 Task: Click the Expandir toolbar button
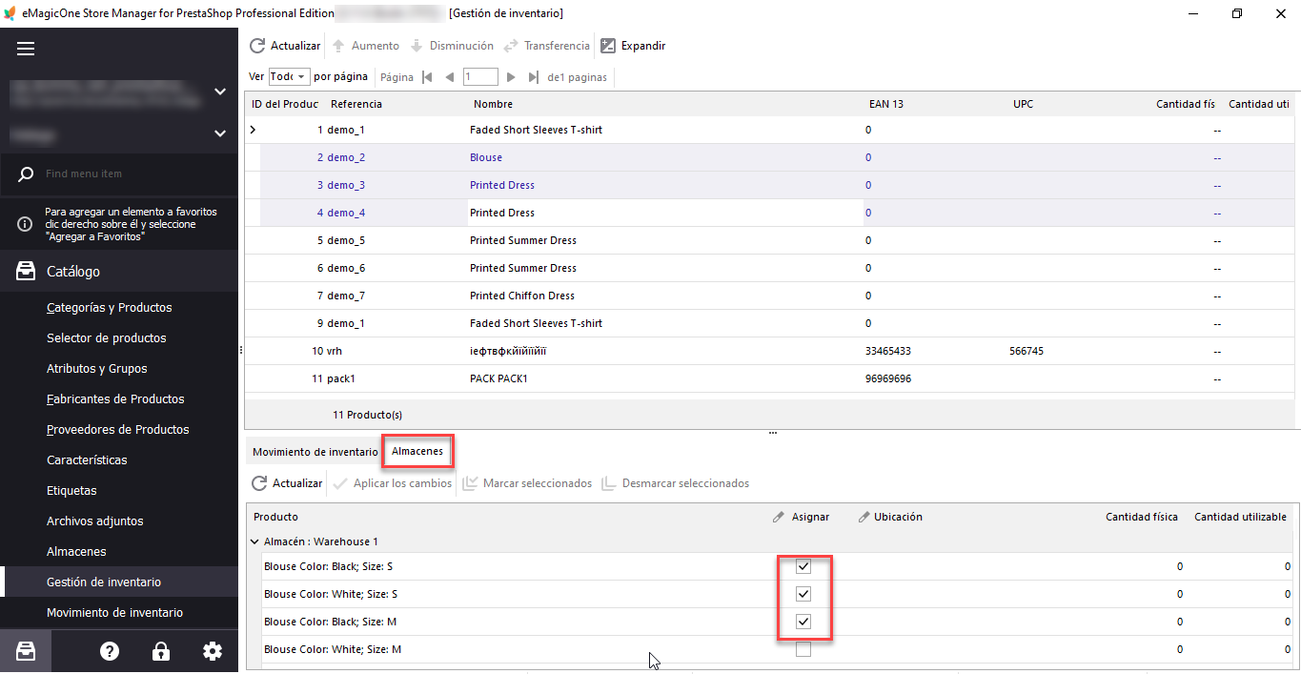(x=634, y=46)
